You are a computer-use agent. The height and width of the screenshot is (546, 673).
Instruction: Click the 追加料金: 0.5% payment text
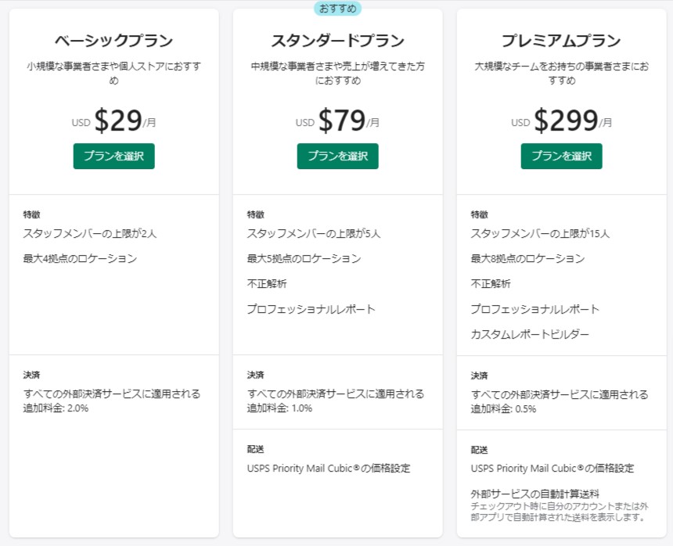[x=503, y=408]
